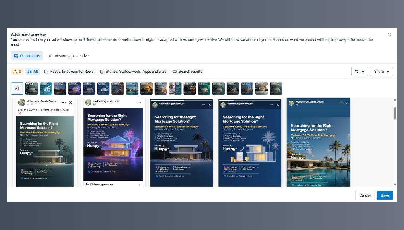The height and width of the screenshot is (230, 404).
Task: Pick the last creative thumbnail in the strip
Action: pyautogui.click(x=276, y=89)
